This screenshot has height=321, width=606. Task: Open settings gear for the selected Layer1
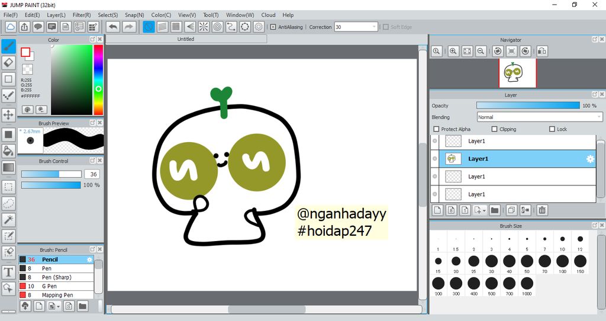[x=590, y=159]
